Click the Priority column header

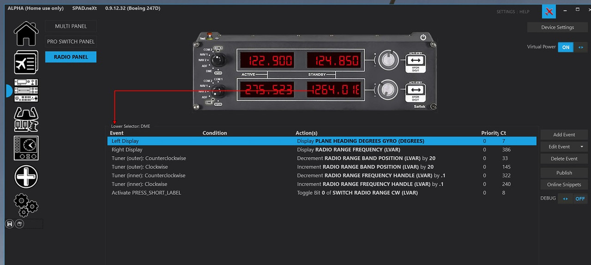[x=490, y=133]
